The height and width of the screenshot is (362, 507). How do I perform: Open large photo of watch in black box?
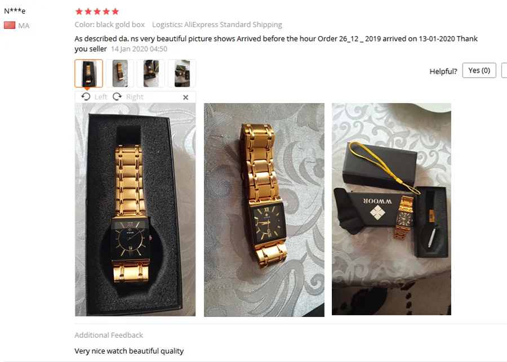[135, 209]
